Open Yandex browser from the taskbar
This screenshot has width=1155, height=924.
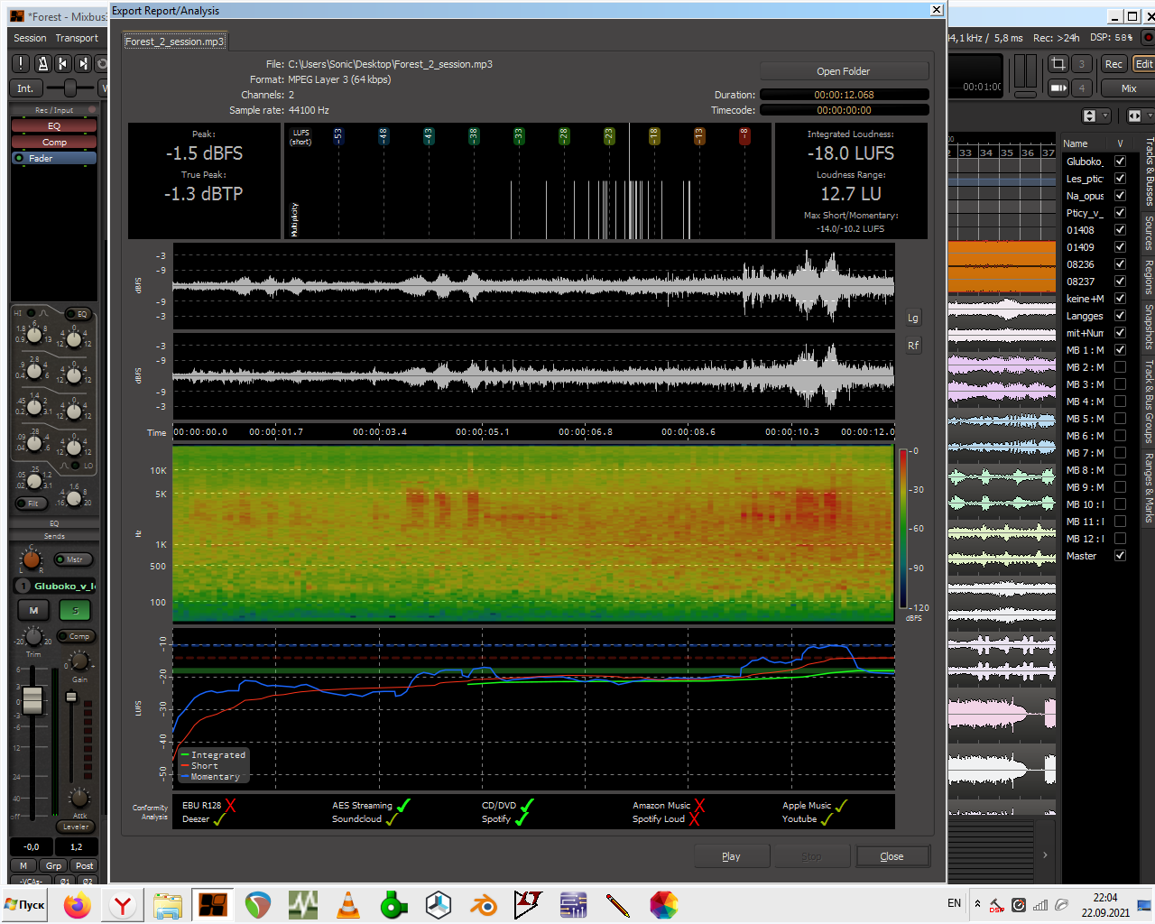pos(122,904)
